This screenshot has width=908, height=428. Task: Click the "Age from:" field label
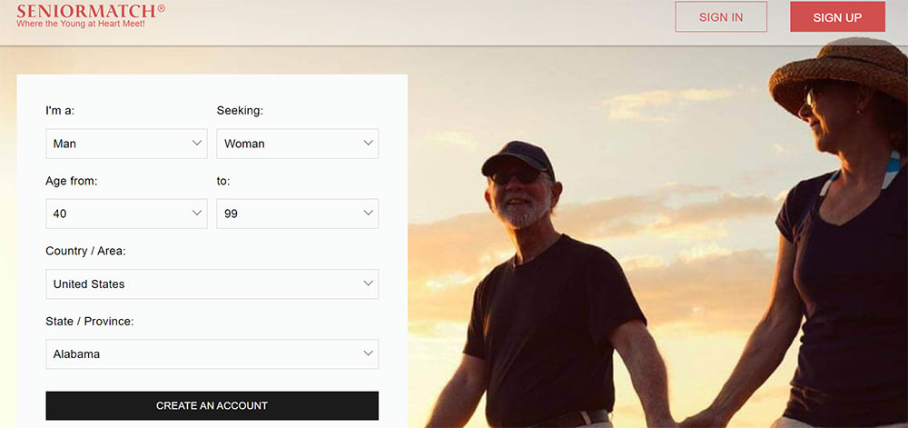tap(71, 181)
